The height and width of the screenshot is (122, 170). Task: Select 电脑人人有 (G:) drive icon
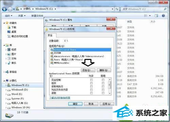(9, 103)
